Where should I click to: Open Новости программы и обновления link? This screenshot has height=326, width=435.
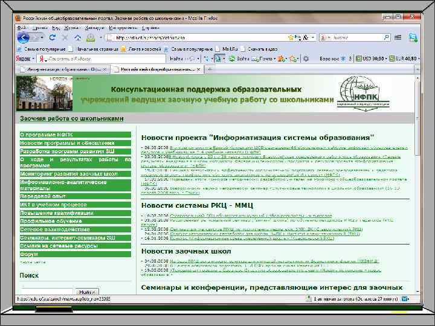pyautogui.click(x=75, y=143)
